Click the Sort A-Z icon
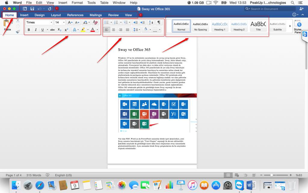This screenshot has height=193, width=308. pos(151,22)
